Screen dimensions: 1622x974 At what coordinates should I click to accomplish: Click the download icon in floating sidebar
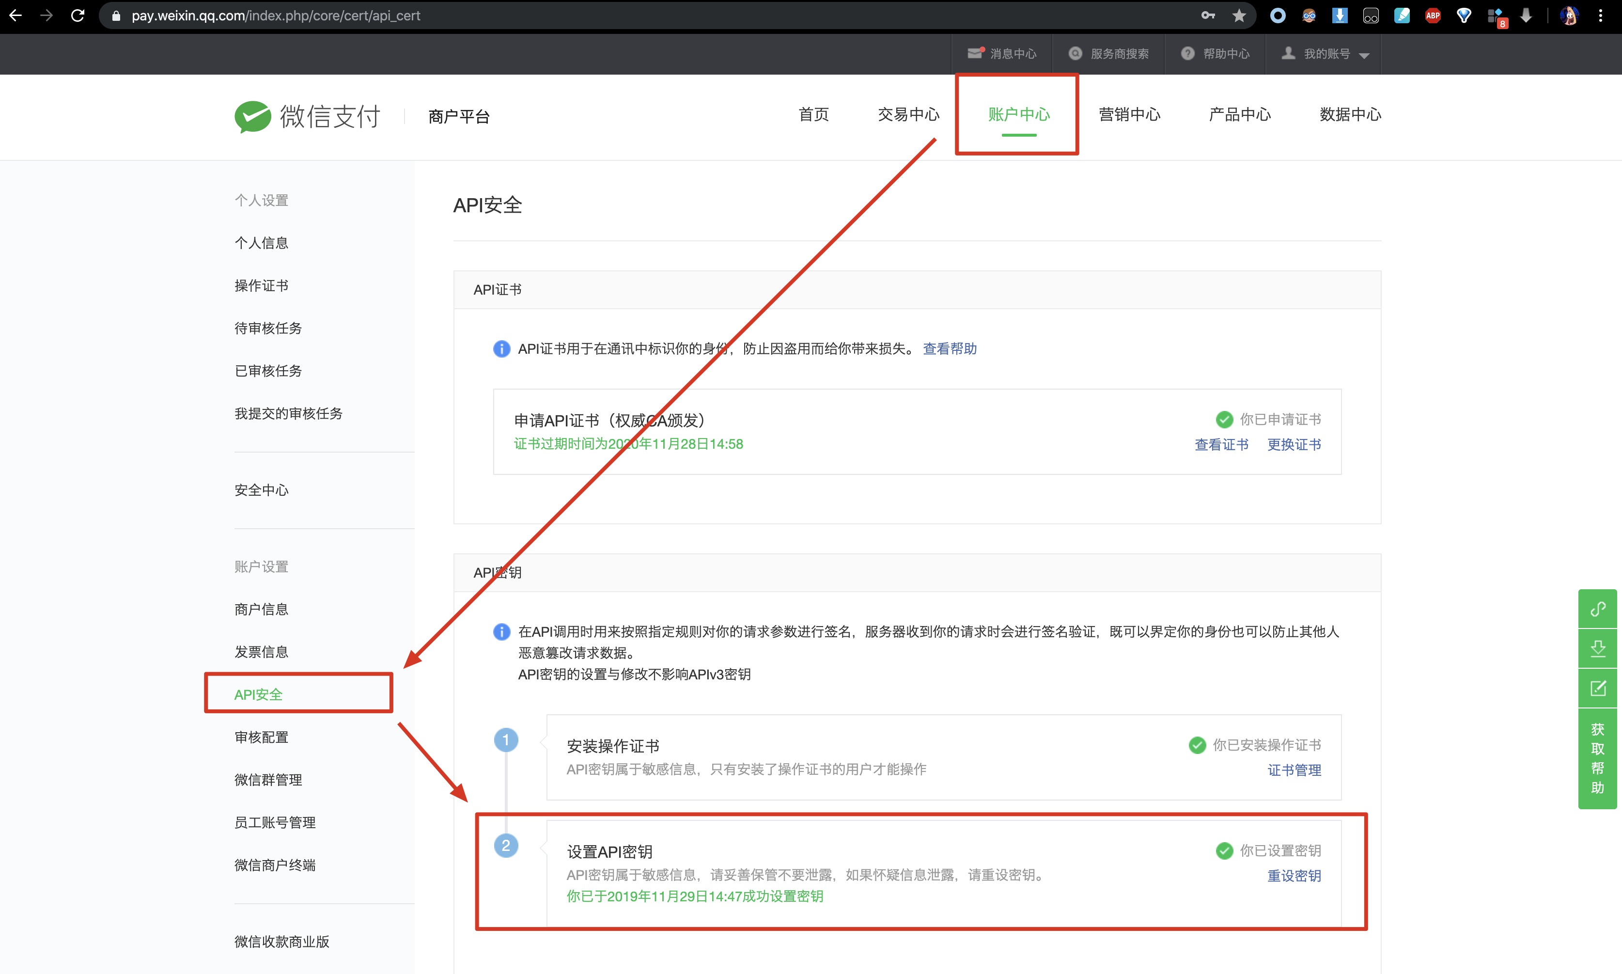[1597, 648]
